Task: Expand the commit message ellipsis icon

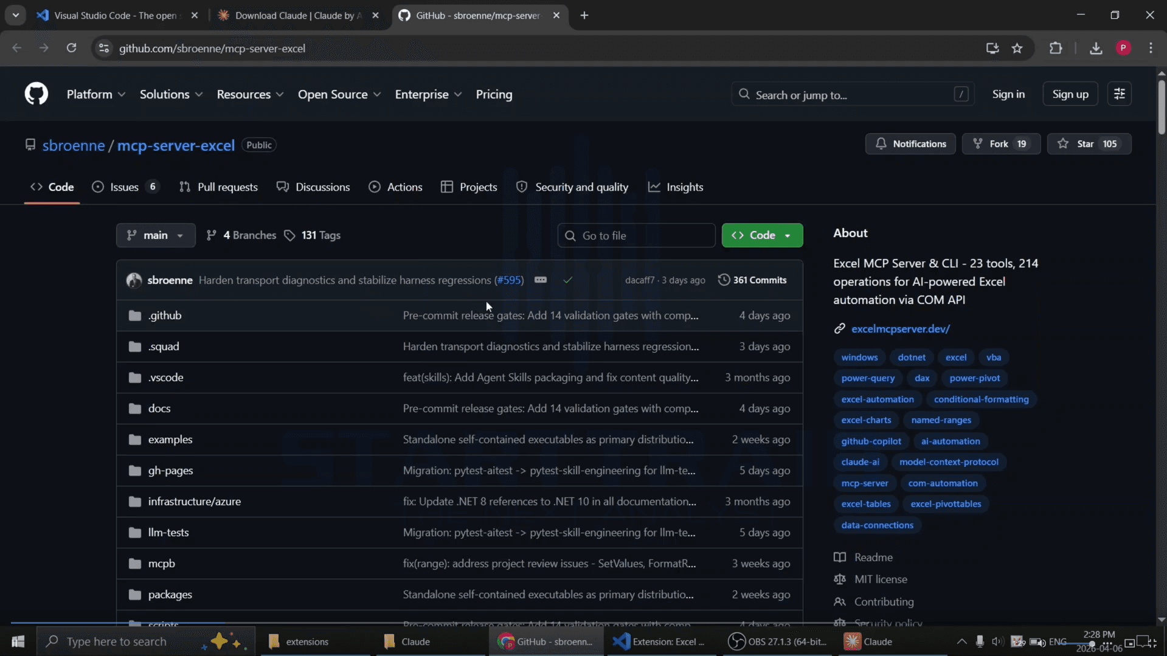Action: [541, 280]
